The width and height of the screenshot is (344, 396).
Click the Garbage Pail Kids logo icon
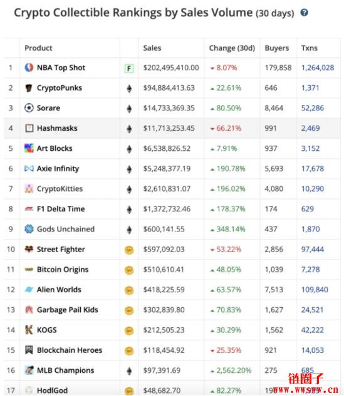(29, 310)
